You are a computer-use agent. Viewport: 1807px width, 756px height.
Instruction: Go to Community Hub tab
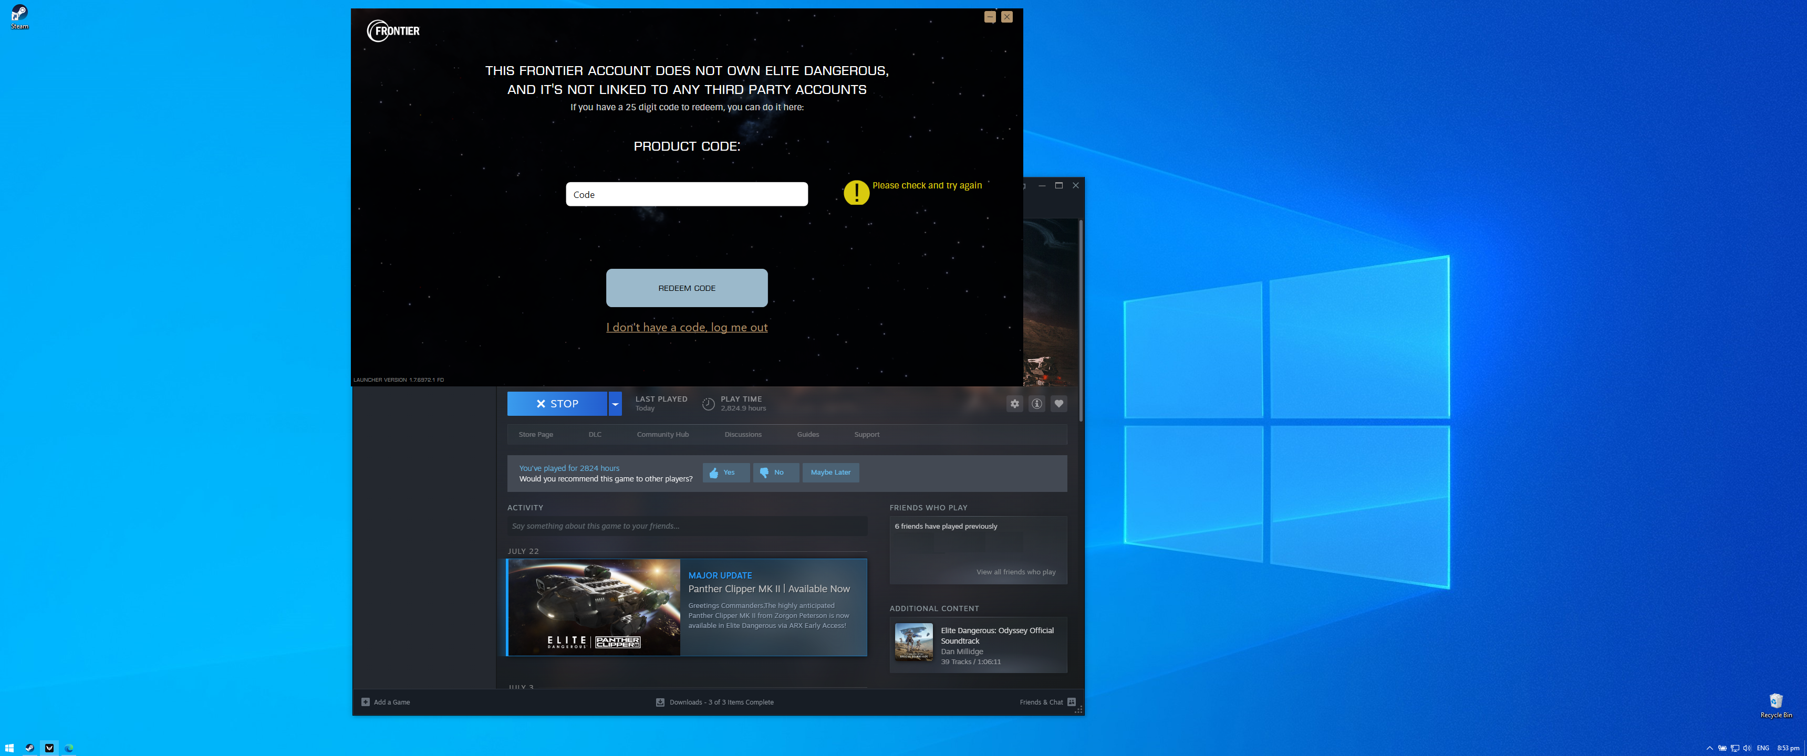point(662,435)
